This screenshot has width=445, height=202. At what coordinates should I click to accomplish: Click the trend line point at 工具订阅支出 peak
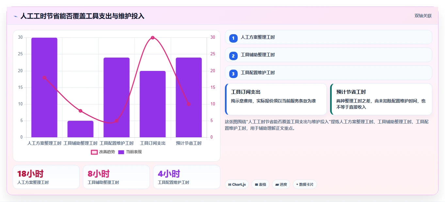click(152, 38)
